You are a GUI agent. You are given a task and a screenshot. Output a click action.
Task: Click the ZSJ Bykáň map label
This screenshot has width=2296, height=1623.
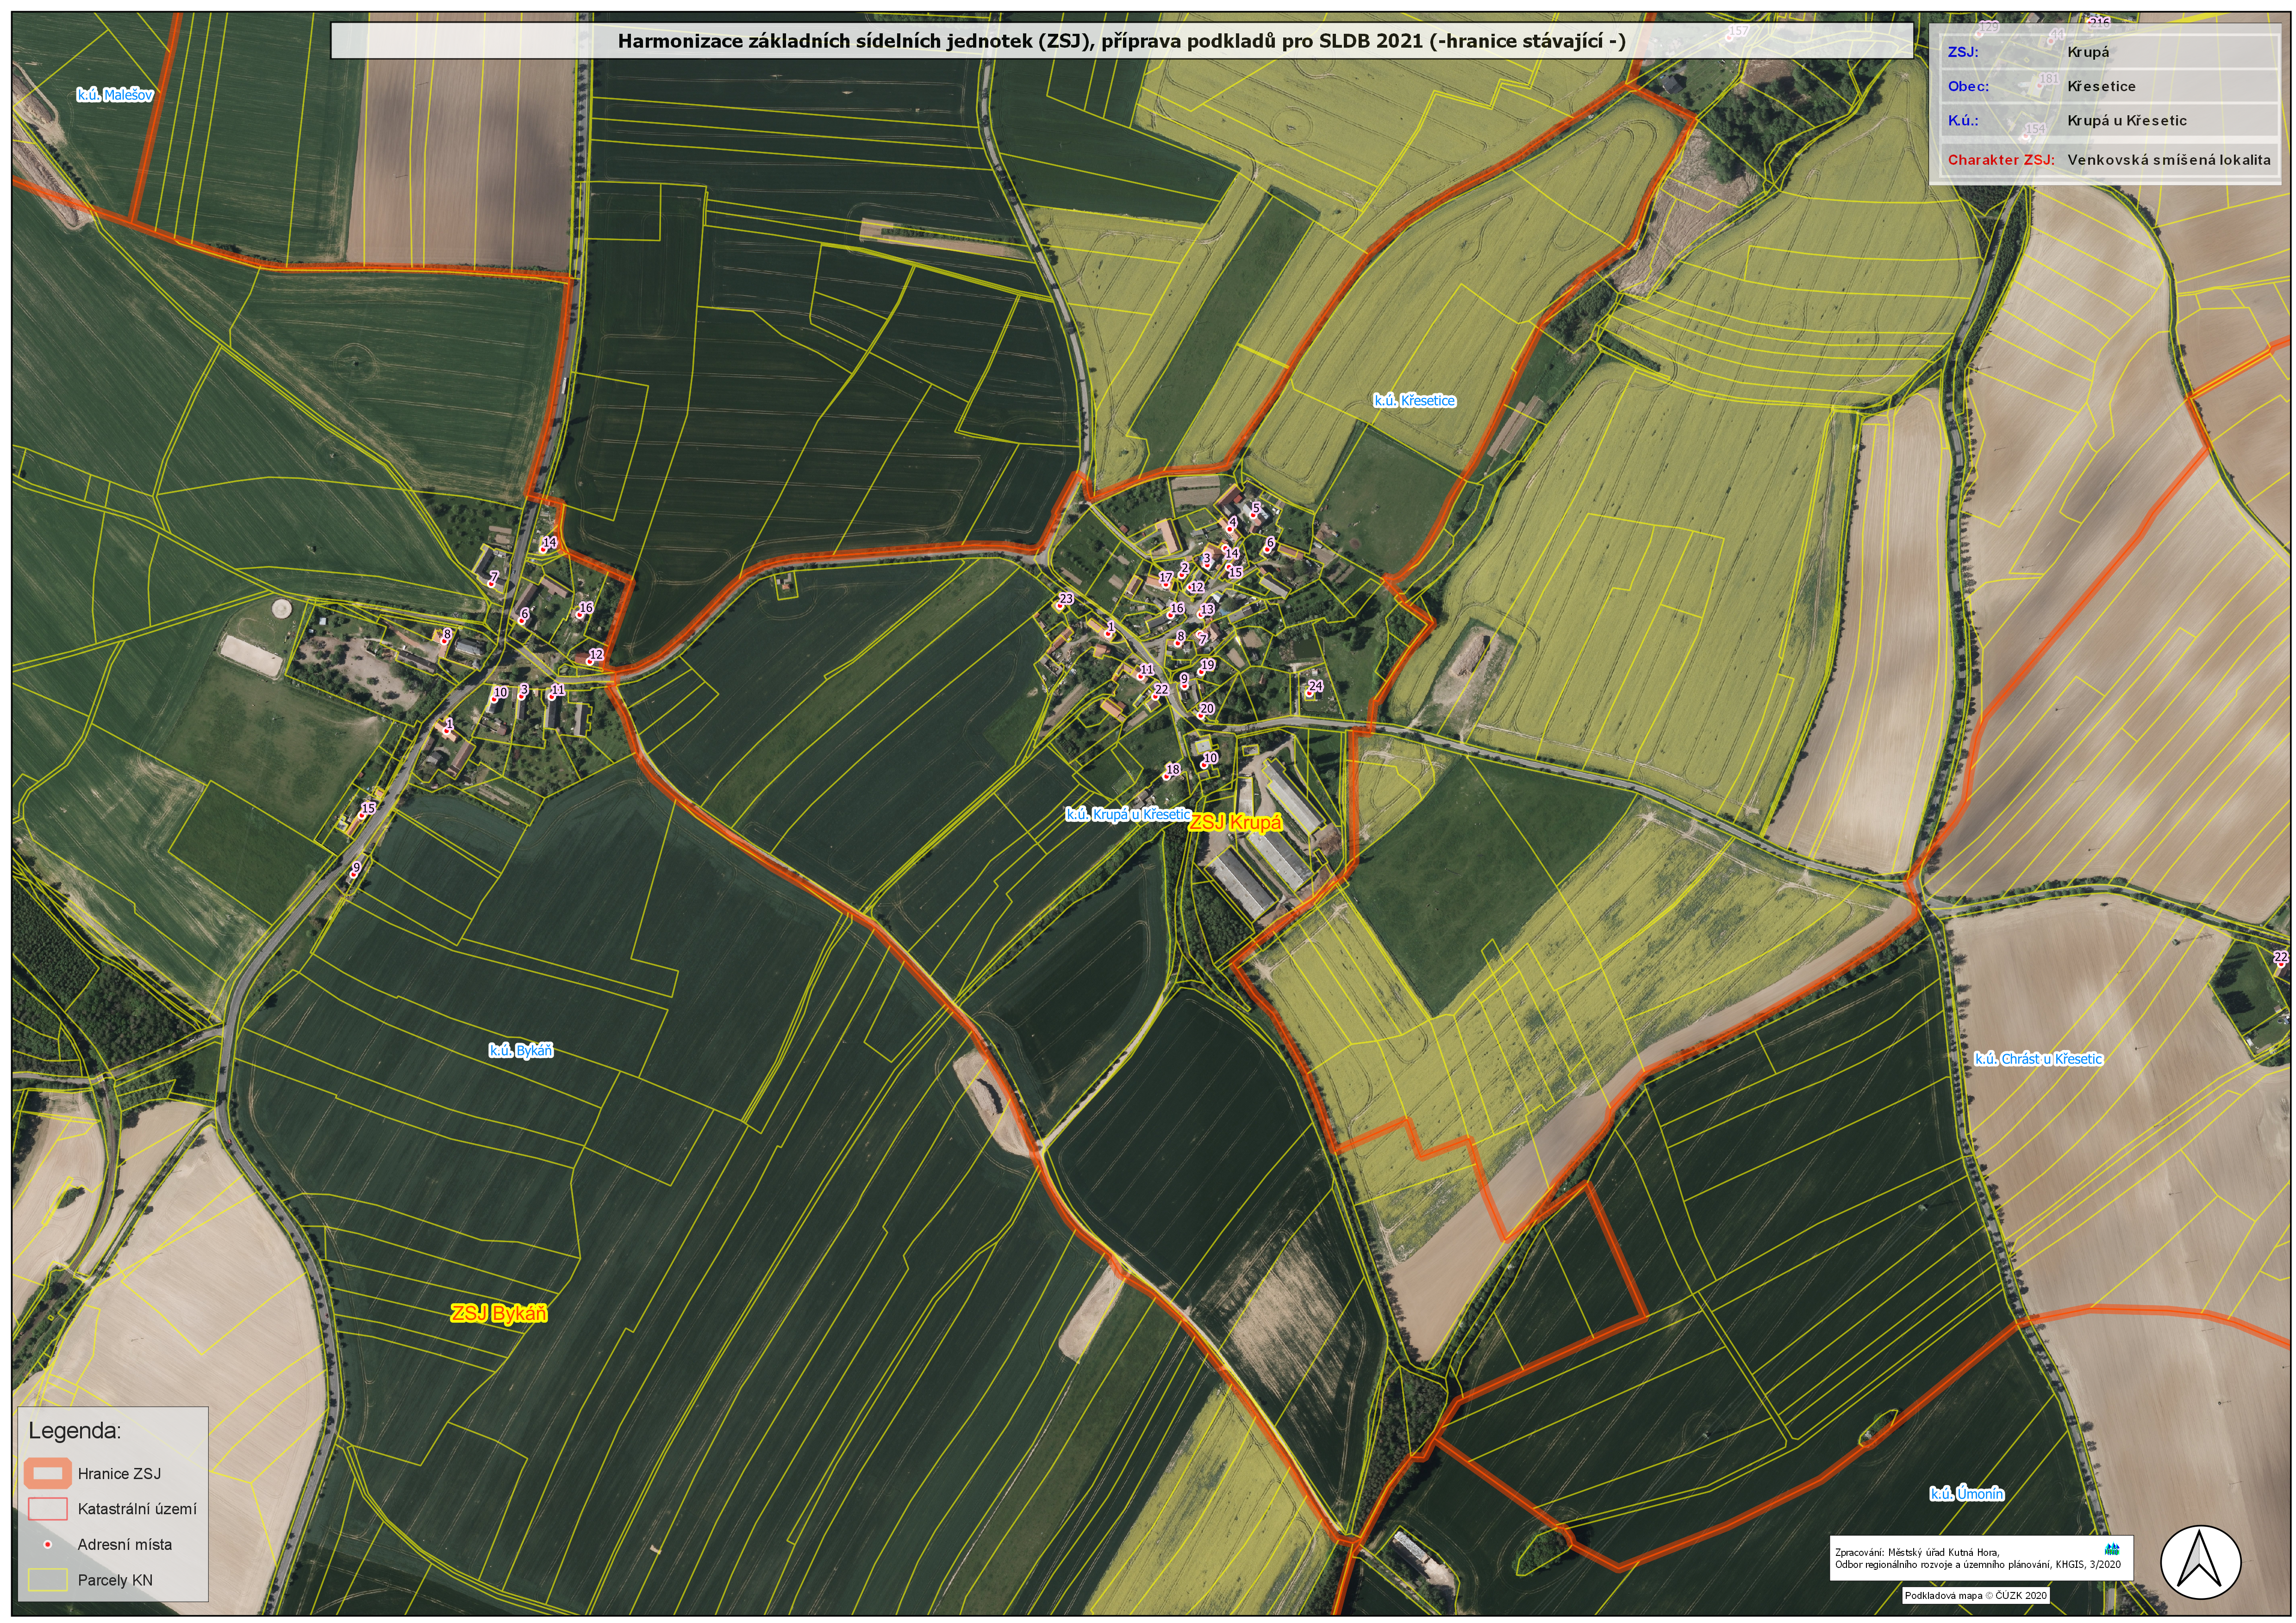[x=498, y=1313]
